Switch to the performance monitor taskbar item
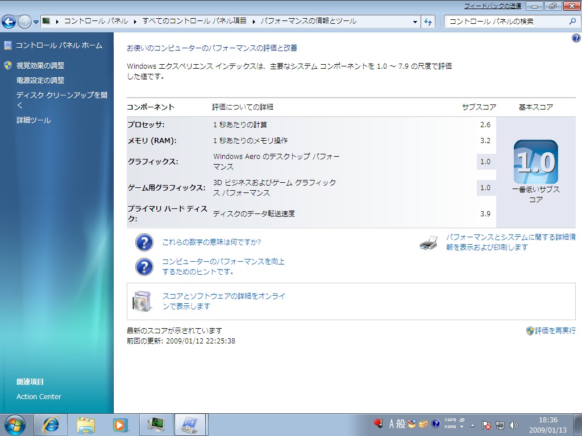 [x=156, y=425]
